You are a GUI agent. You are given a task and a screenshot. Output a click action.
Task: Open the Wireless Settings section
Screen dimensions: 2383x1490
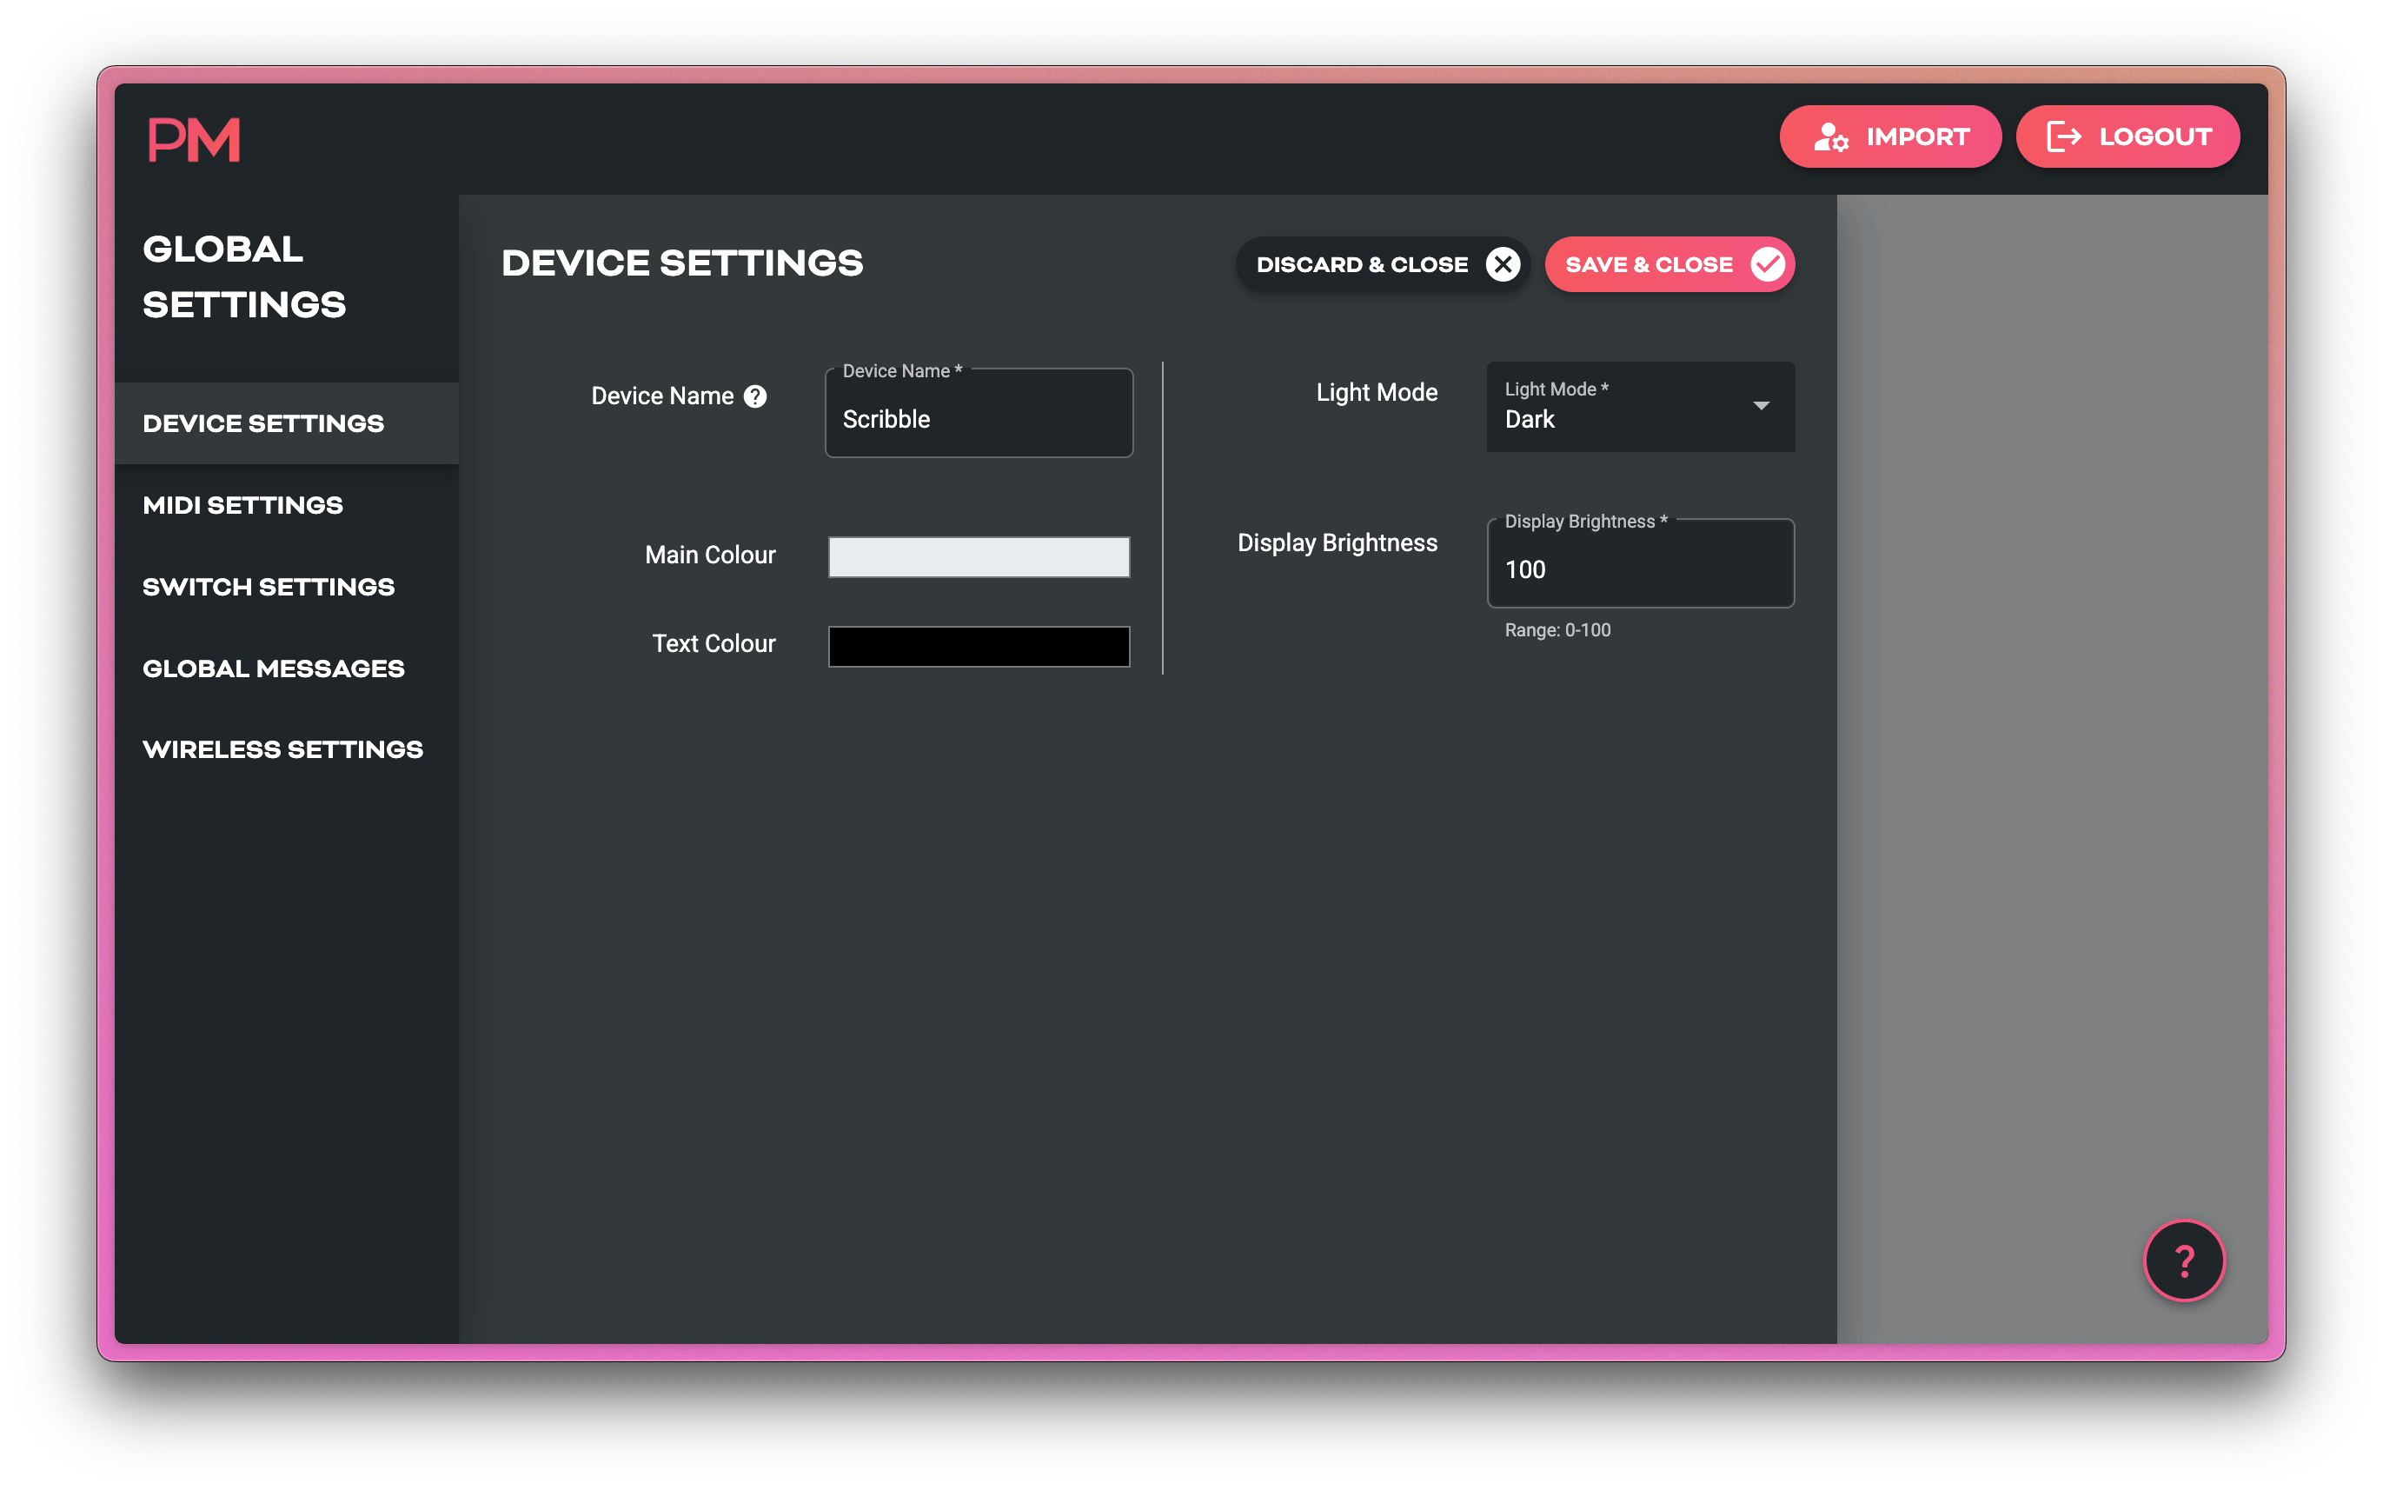click(282, 749)
